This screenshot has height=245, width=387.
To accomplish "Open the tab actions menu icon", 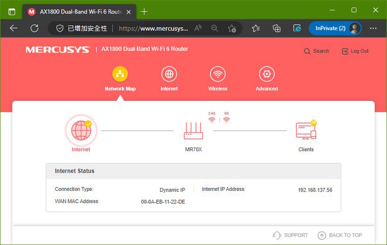I will [x=12, y=12].
